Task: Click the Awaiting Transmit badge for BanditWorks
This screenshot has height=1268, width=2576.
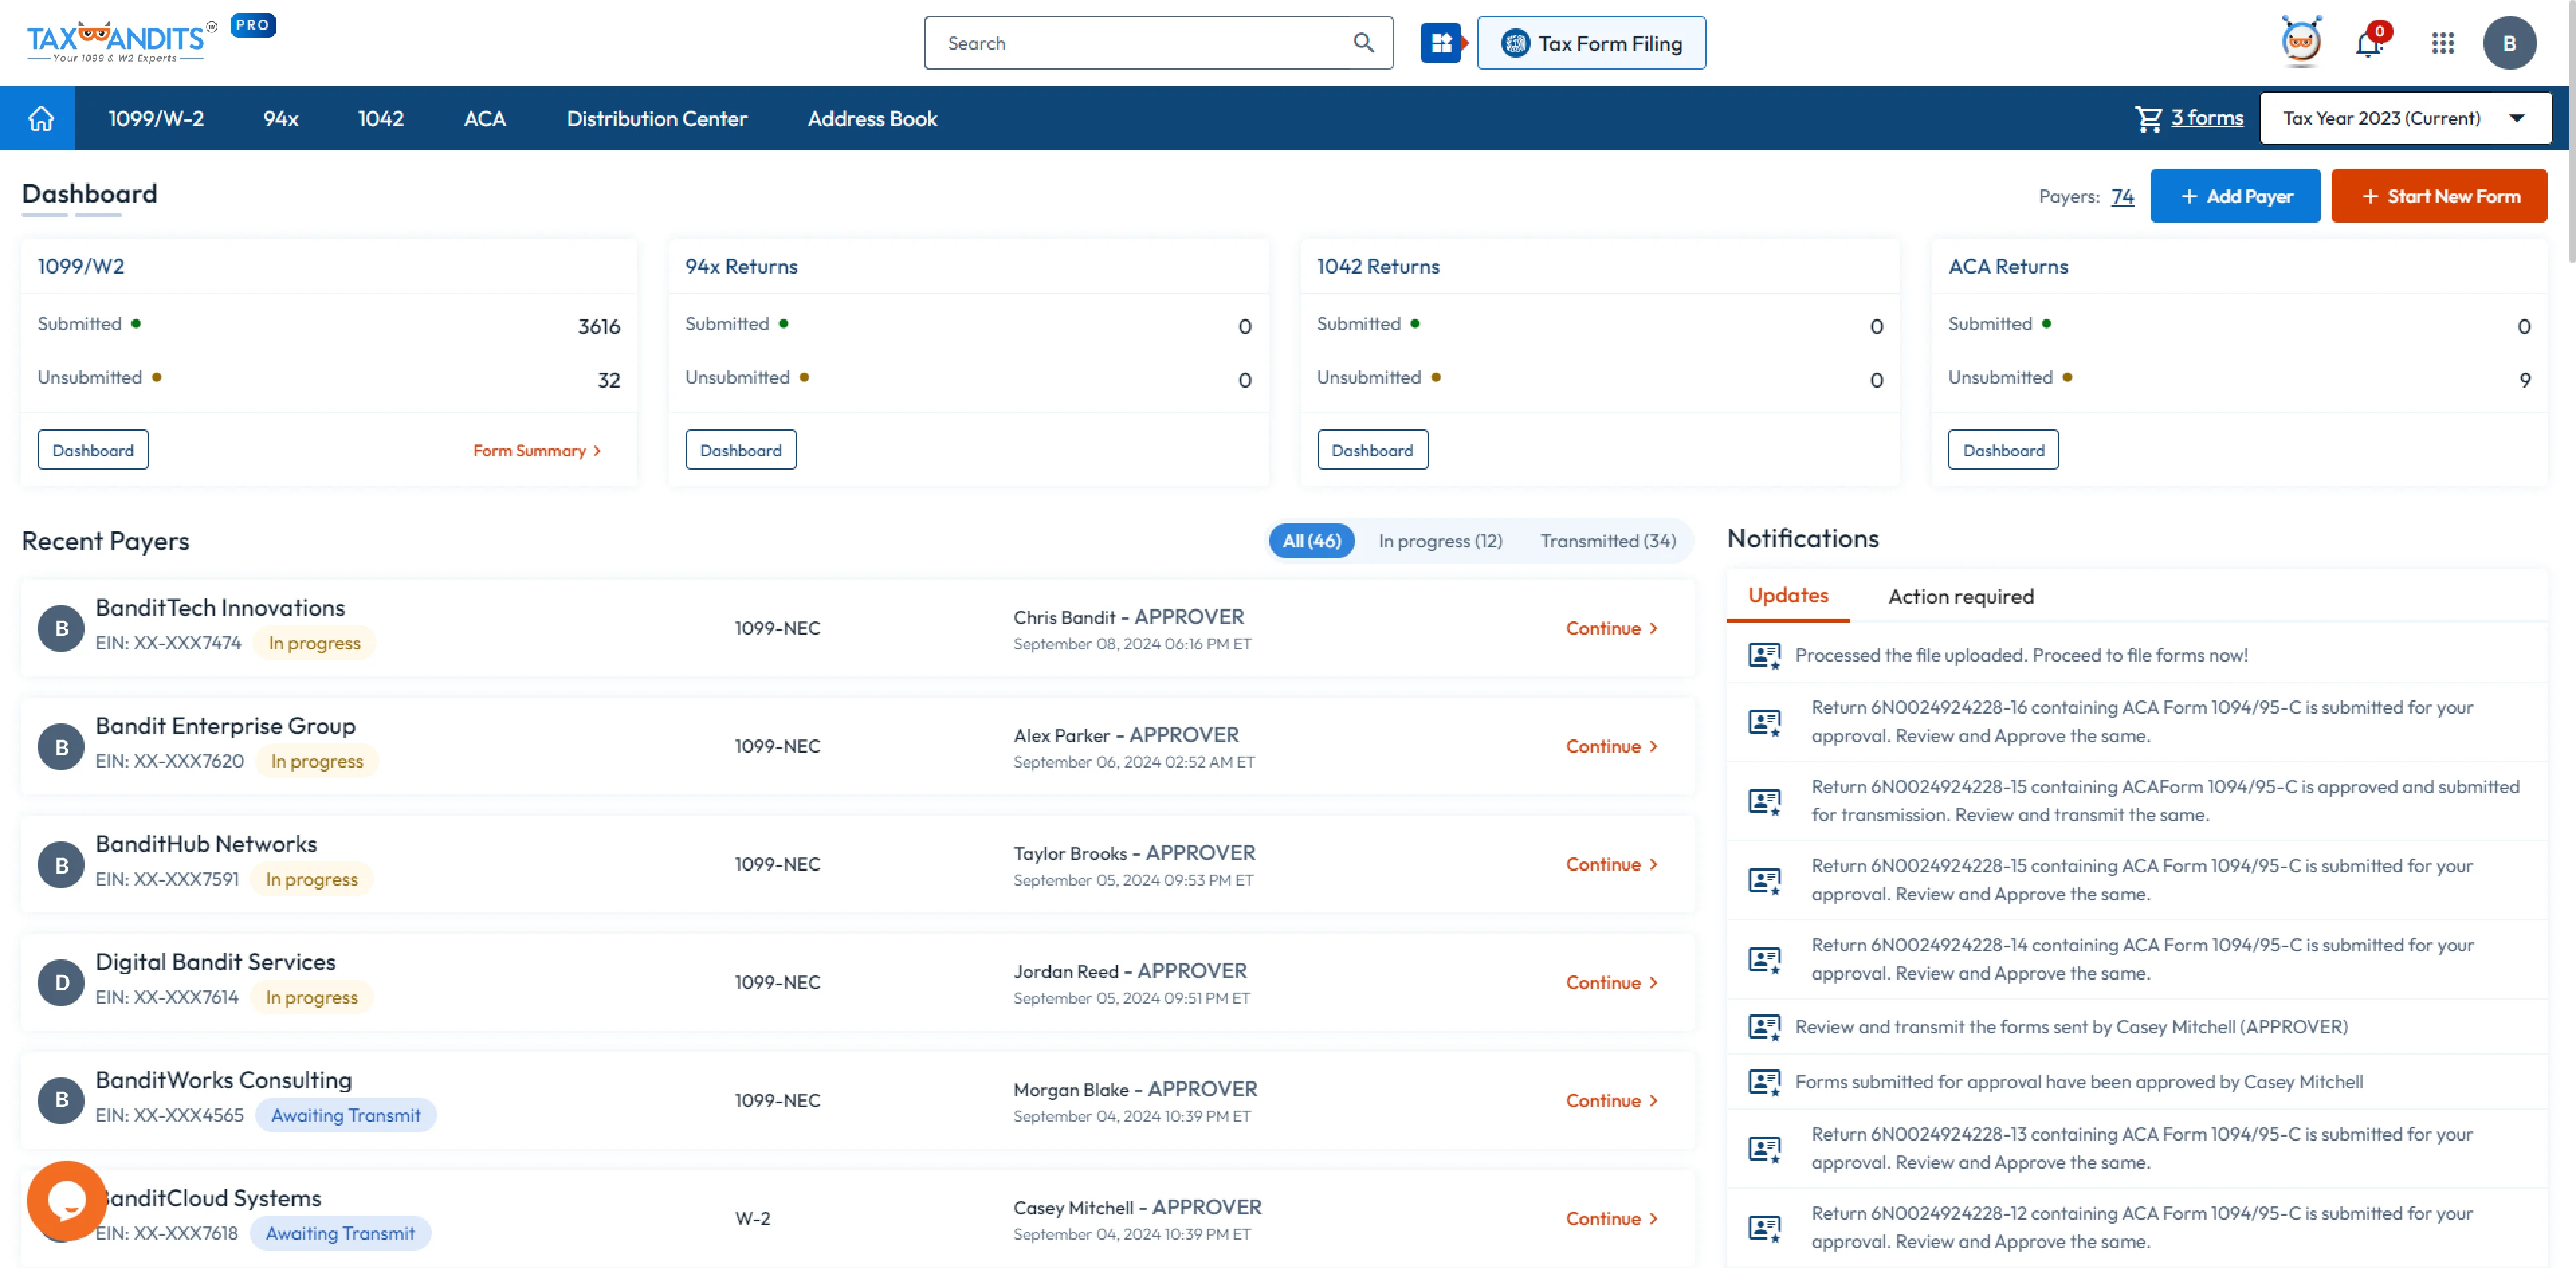Action: coord(345,1115)
